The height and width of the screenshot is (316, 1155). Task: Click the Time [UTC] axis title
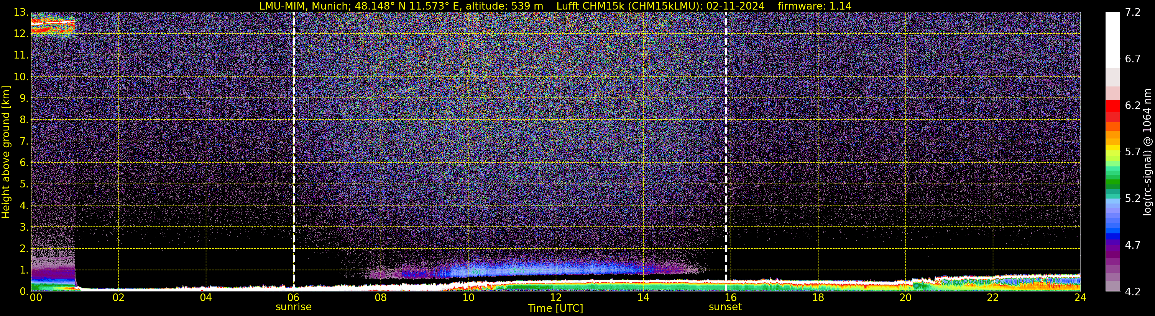[x=555, y=308]
